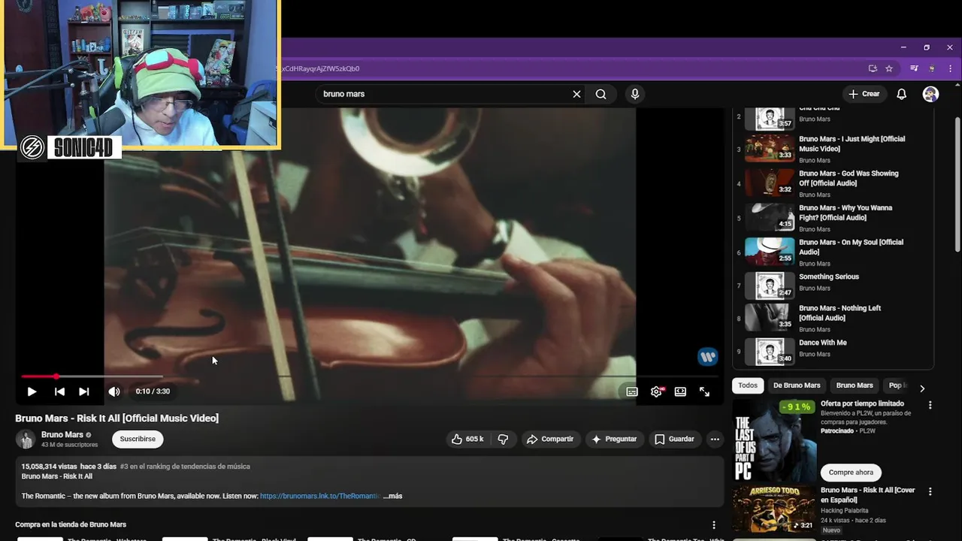Click the #3 trending ranking text
This screenshot has height=541, width=962.
(185, 467)
